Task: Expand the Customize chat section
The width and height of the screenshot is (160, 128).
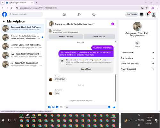Action: (x=137, y=52)
